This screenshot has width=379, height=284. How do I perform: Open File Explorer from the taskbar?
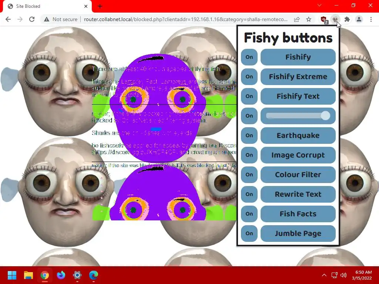pyautogui.click(x=28, y=275)
